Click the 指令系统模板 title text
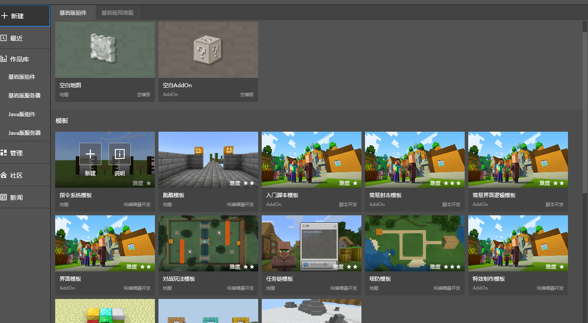Viewport: 588px width, 323px height. tap(76, 195)
